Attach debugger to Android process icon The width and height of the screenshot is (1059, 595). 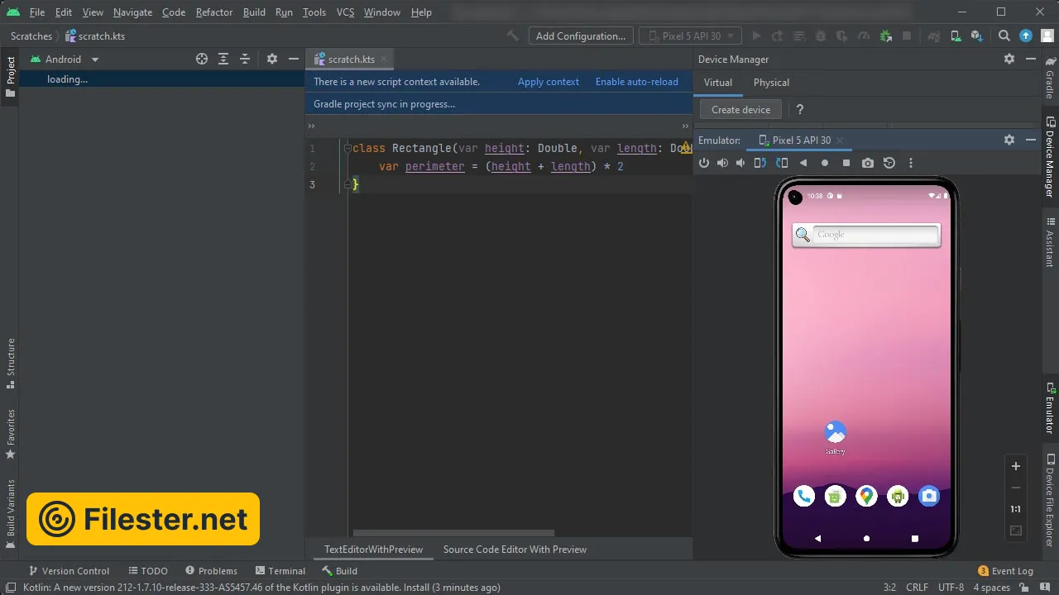pyautogui.click(x=886, y=36)
